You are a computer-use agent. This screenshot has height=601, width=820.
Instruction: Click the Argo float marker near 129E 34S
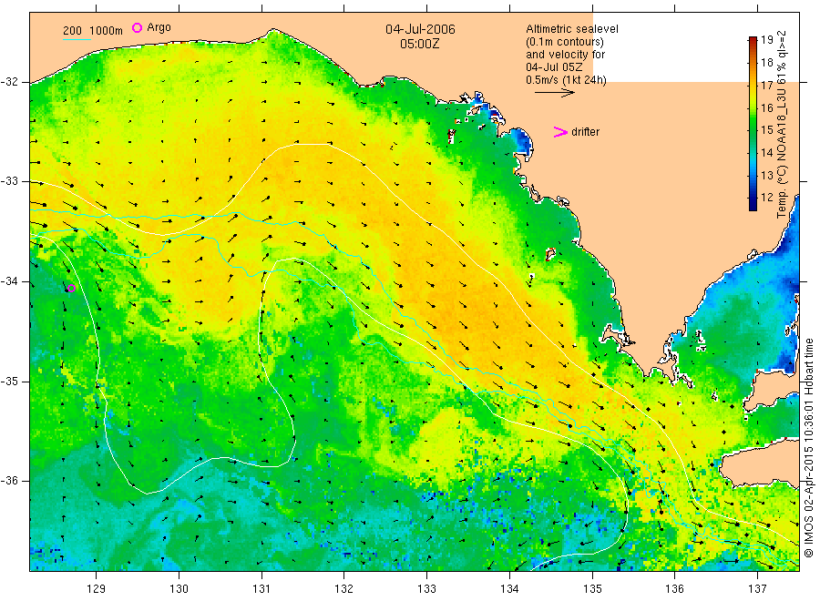[x=72, y=288]
